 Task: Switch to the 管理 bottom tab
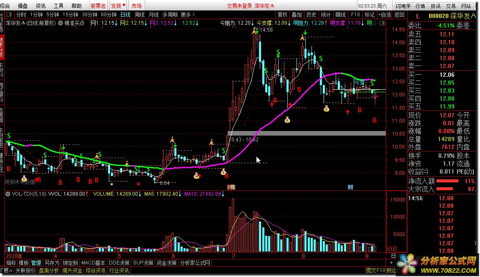tap(36, 263)
